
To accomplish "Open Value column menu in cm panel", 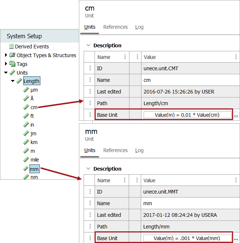I will point(236,57).
